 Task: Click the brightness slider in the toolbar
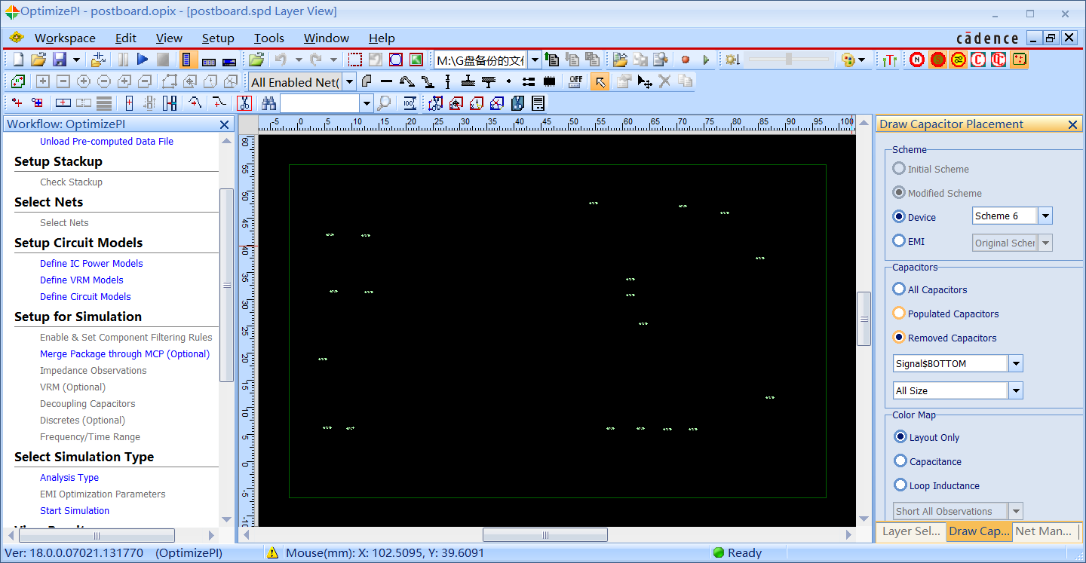click(788, 60)
